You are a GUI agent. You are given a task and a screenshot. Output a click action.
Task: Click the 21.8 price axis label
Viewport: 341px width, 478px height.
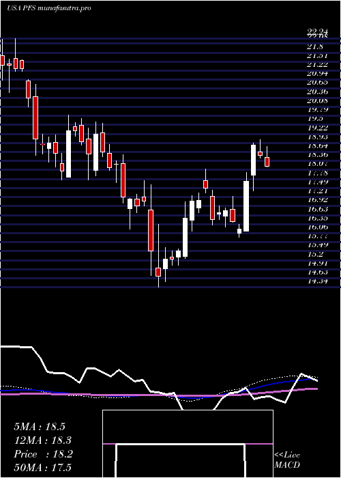315,46
